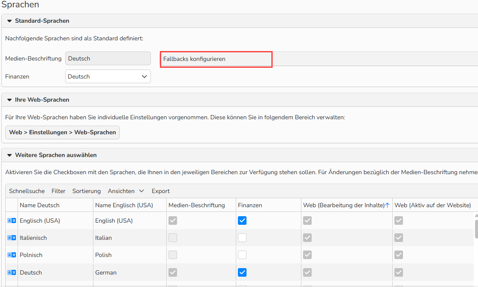This screenshot has width=478, height=287.
Task: Click translation icon in Polnisch row
Action: click(x=12, y=255)
